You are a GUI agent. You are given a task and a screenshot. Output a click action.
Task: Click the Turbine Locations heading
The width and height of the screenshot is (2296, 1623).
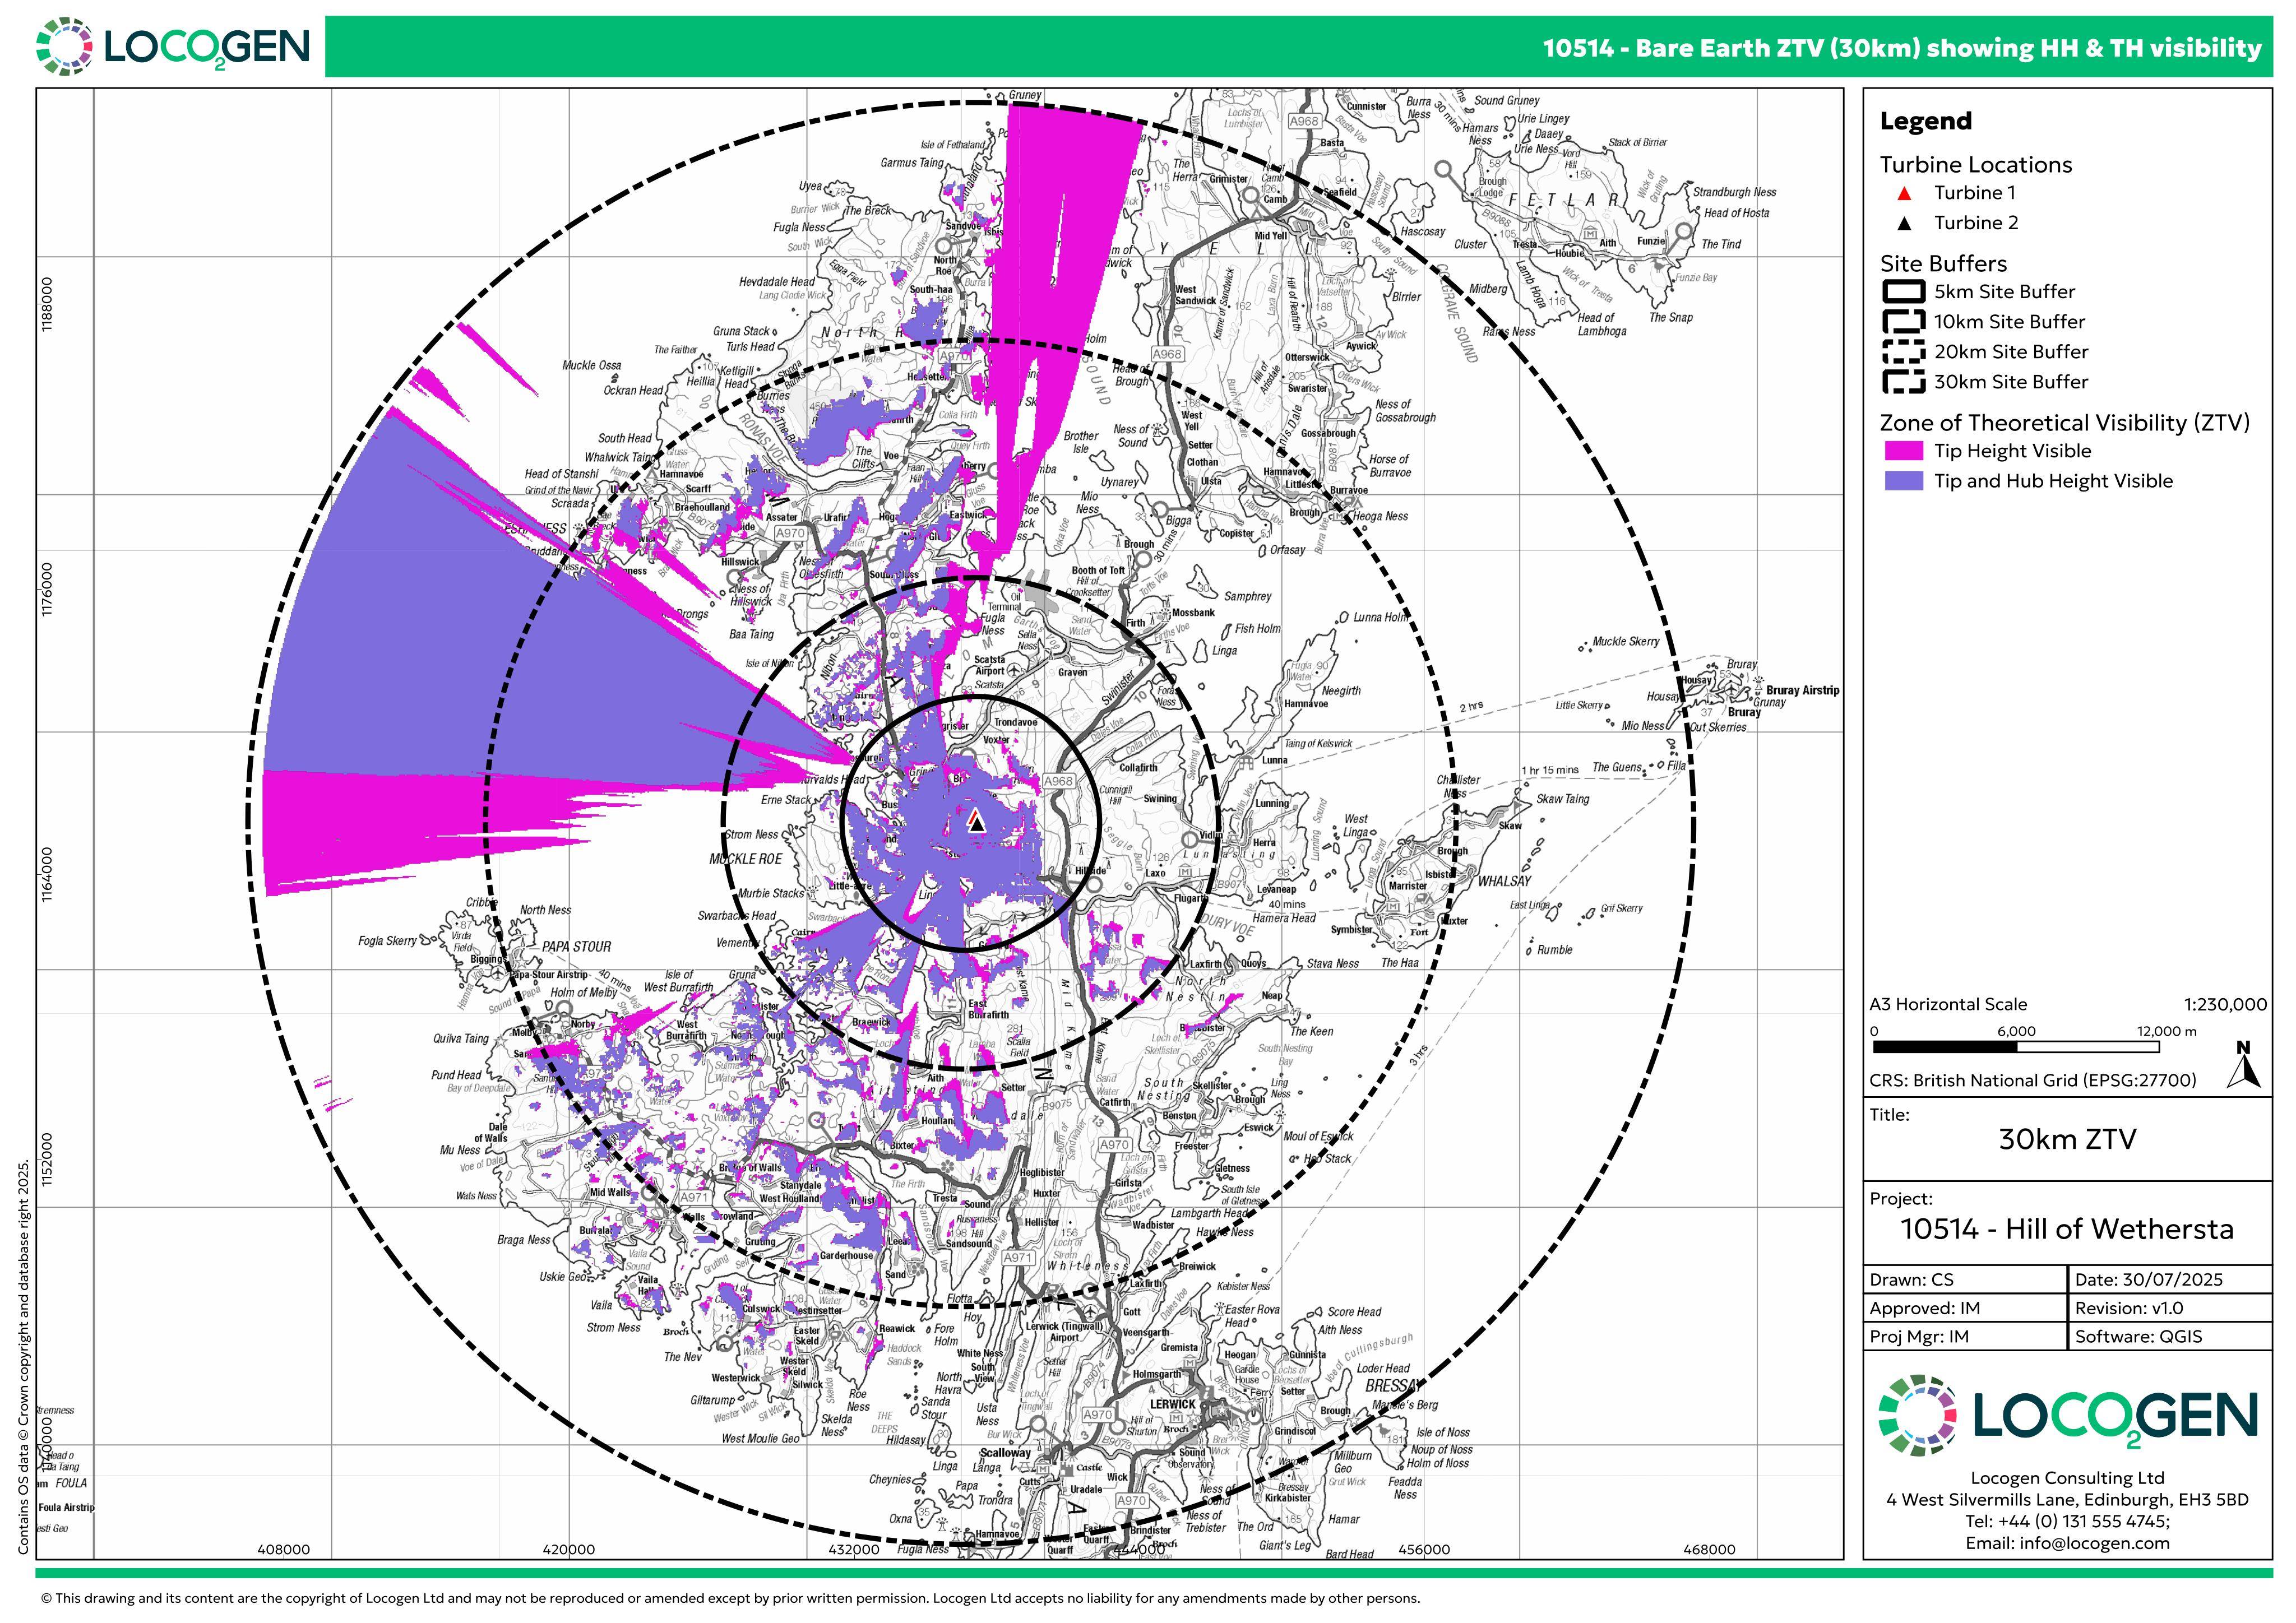tap(1976, 165)
